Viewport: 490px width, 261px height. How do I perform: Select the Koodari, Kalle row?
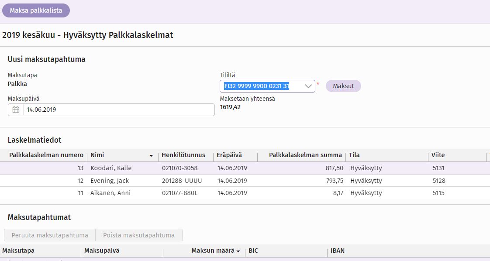pyautogui.click(x=245, y=168)
